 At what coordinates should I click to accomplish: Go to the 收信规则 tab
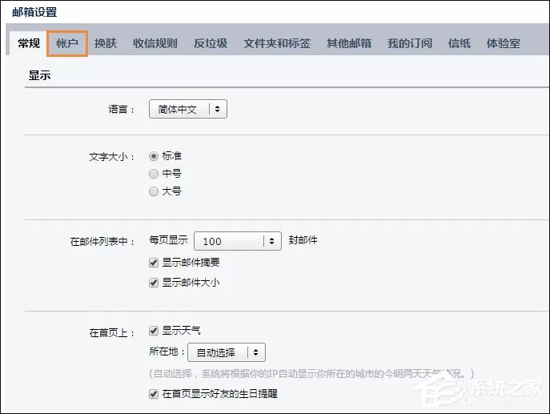(155, 43)
